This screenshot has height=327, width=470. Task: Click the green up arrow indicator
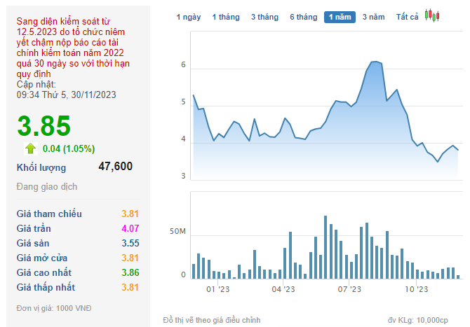[30, 148]
